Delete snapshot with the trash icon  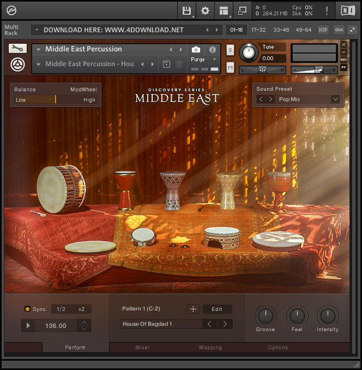click(179, 64)
